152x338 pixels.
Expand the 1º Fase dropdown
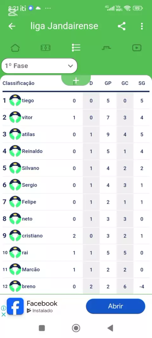point(39,66)
